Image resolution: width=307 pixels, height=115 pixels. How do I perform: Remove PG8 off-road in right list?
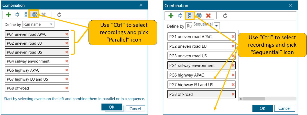click(x=233, y=94)
